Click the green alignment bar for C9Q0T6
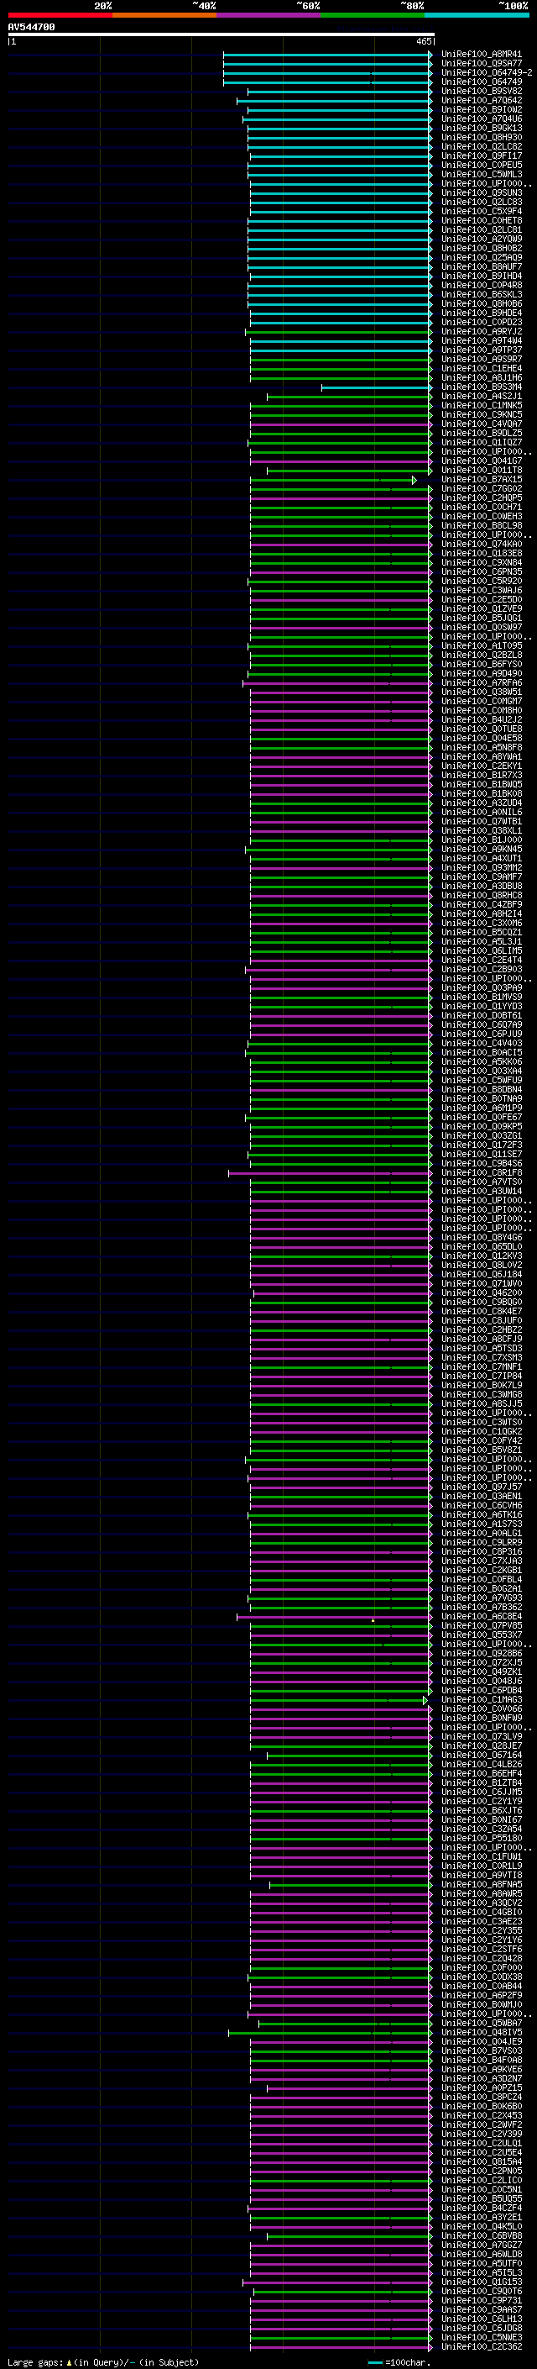537x2369 pixels. (342, 2292)
